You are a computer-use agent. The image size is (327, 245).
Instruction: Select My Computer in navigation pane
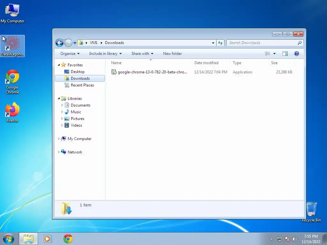(x=79, y=139)
